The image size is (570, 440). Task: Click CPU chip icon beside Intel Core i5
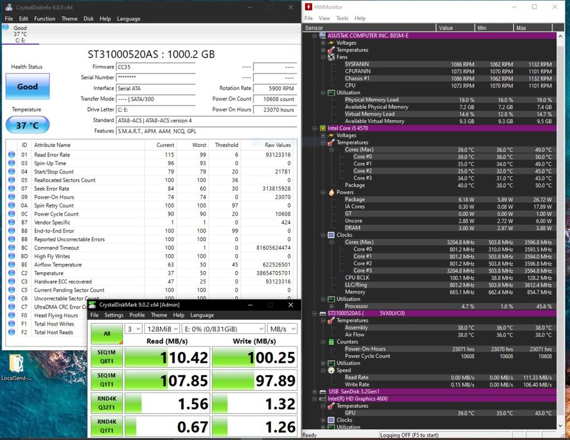323,128
